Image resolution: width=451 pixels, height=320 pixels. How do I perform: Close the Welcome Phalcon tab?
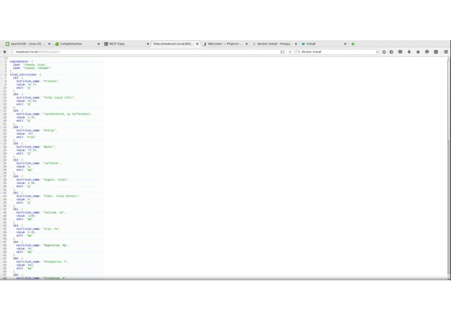247,44
